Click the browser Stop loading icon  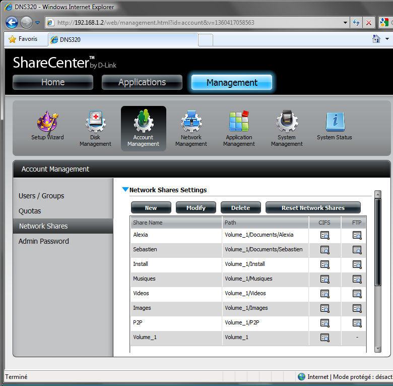point(369,23)
